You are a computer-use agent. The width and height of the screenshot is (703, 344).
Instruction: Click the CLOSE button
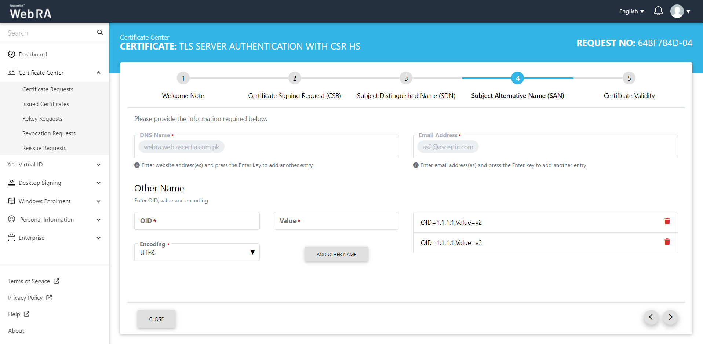click(156, 319)
